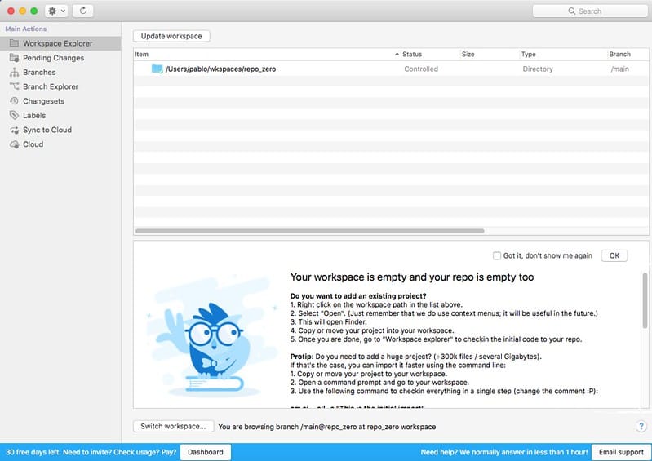Click the Workspace Explorer folder icon

pos(14,43)
